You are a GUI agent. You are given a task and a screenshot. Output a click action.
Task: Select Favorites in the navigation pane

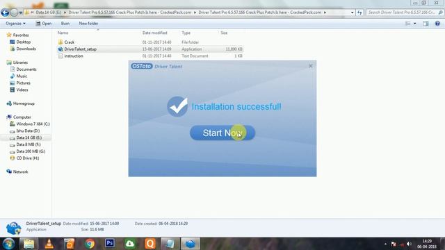point(21,35)
